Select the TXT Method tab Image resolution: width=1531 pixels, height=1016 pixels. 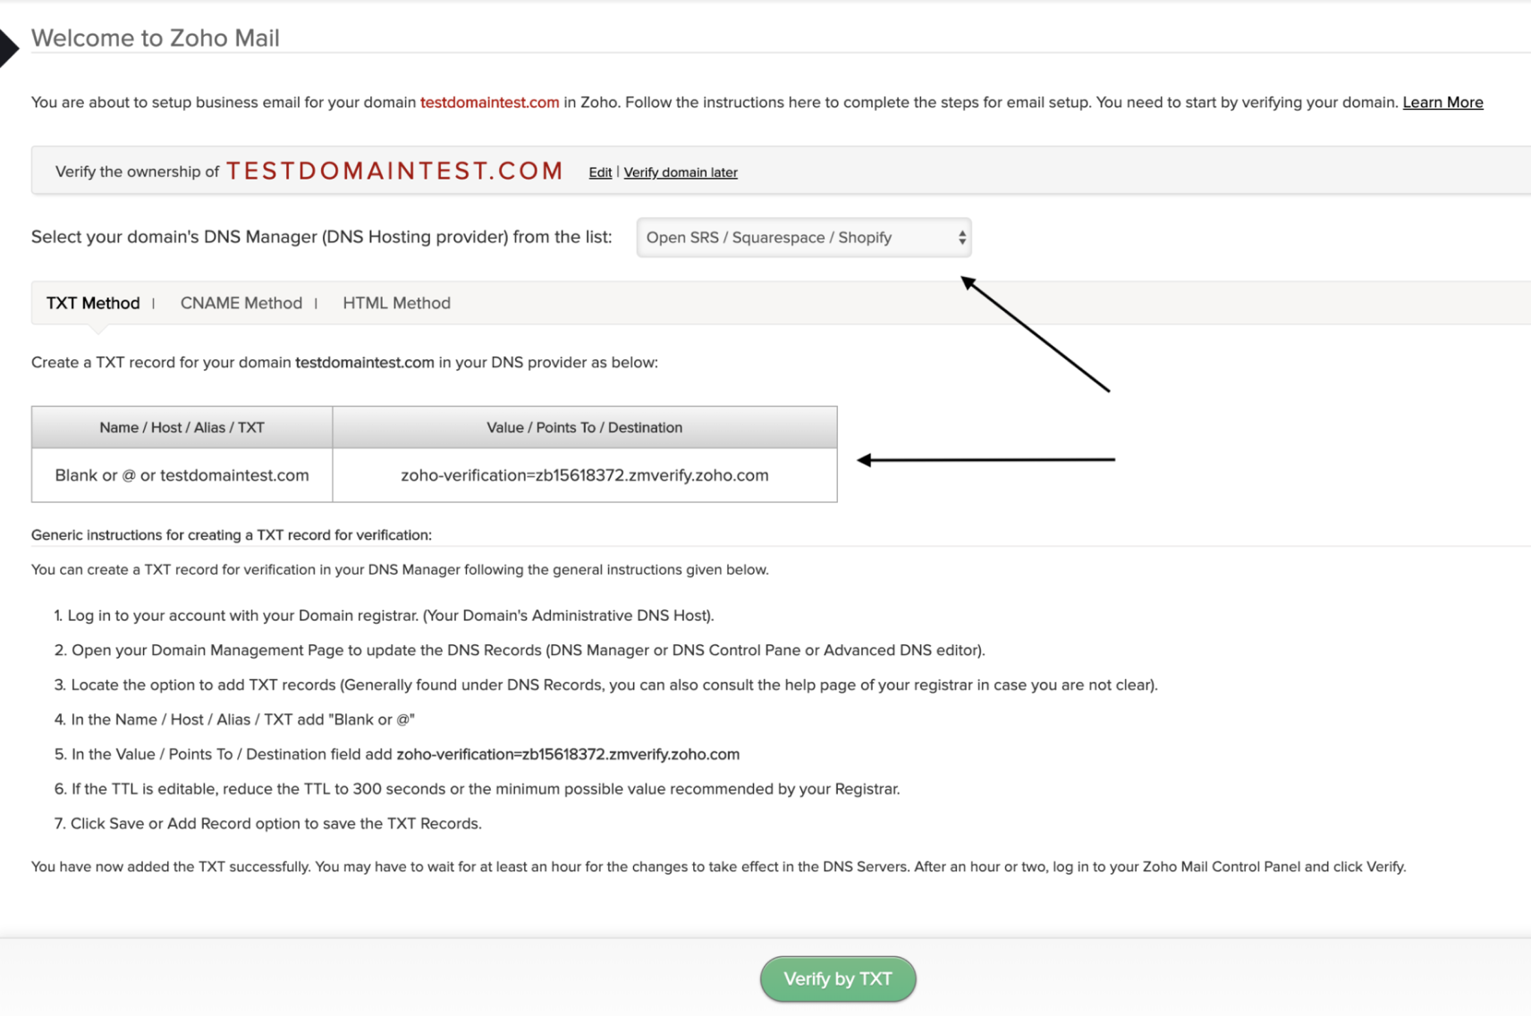pyautogui.click(x=94, y=303)
